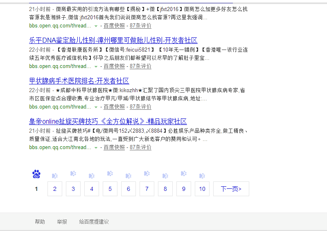Click snippet text 必胜娱乐产品种类齐全
The image size is (327, 231).
[194, 131]
